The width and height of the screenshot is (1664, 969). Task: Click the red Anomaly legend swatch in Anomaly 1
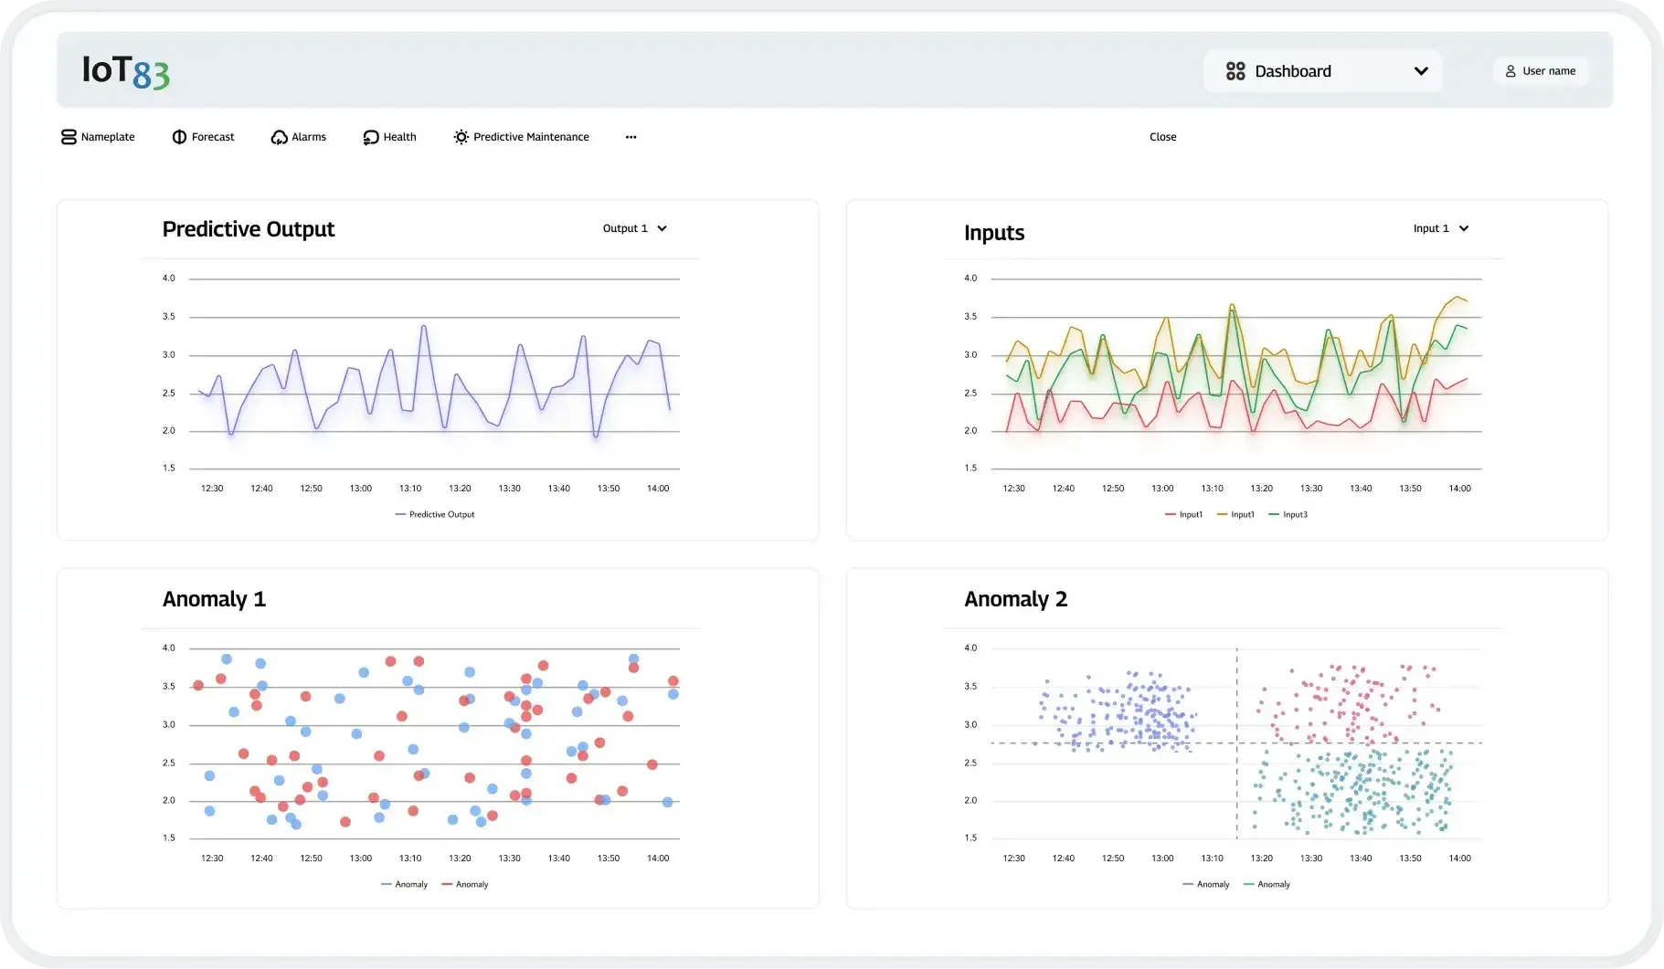[x=448, y=884]
